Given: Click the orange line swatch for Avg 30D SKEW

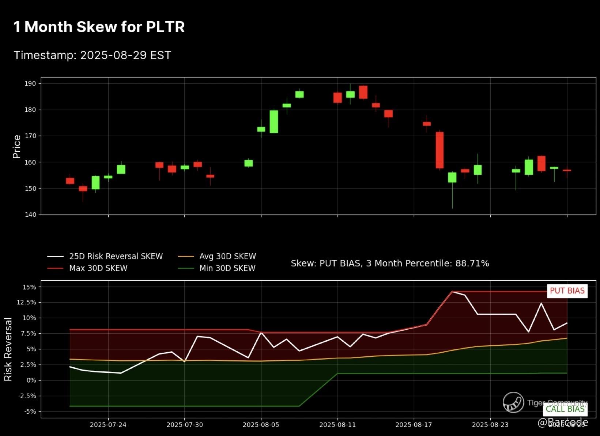Looking at the screenshot, I should (186, 257).
